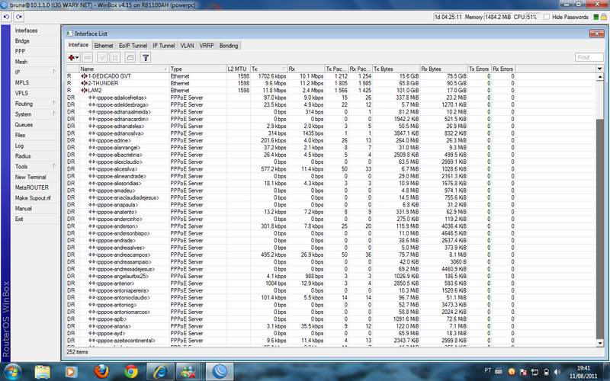Open Windows Start orb
Screen dimensions: 610x381
11,371
